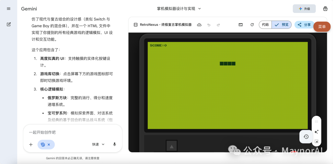Image resolution: width=333 pixels, height=164 pixels.
Task: Start a new chat with pencil icon
Action: pyautogui.click(x=9, y=24)
